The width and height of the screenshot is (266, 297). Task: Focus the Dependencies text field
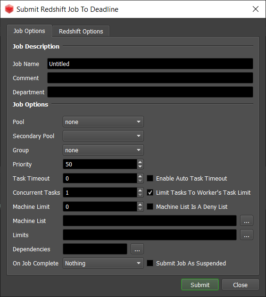[x=95, y=249]
